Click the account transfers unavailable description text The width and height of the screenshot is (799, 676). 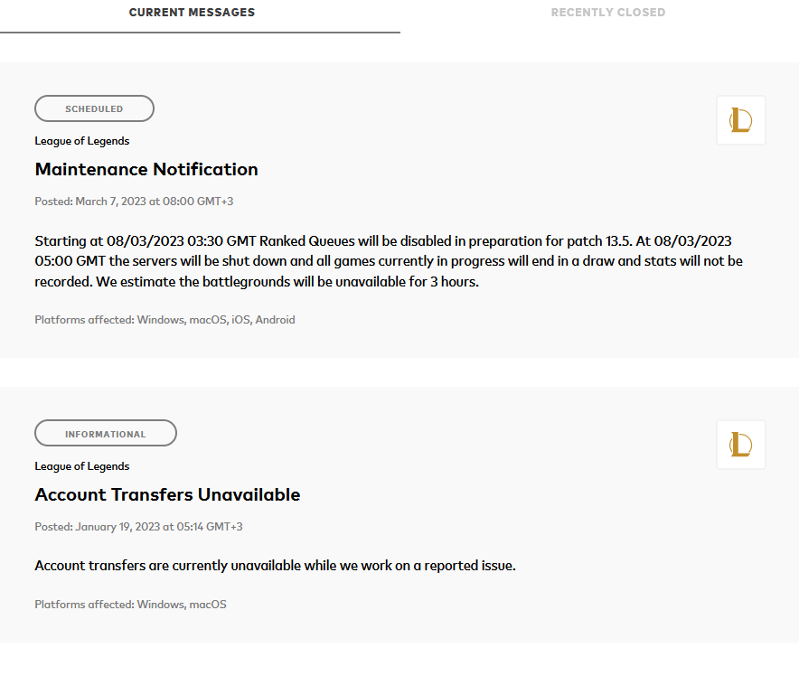(275, 566)
